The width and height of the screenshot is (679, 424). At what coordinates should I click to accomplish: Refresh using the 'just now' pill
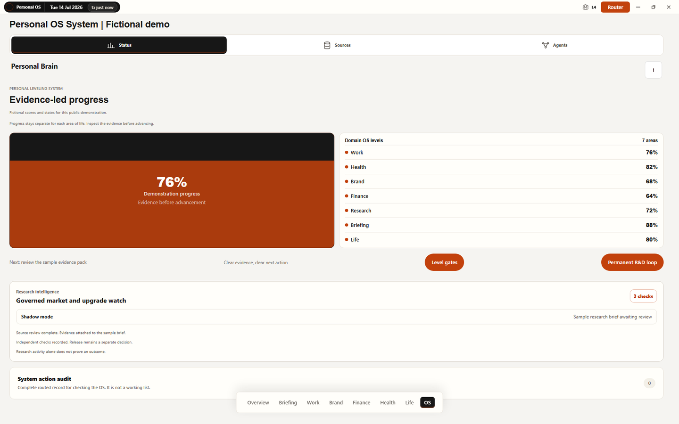103,7
